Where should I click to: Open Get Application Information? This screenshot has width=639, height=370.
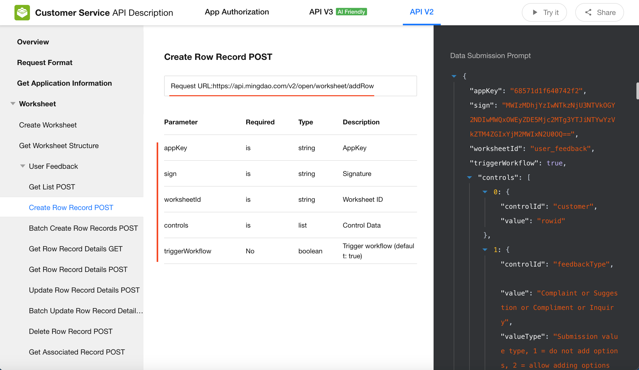[65, 83]
